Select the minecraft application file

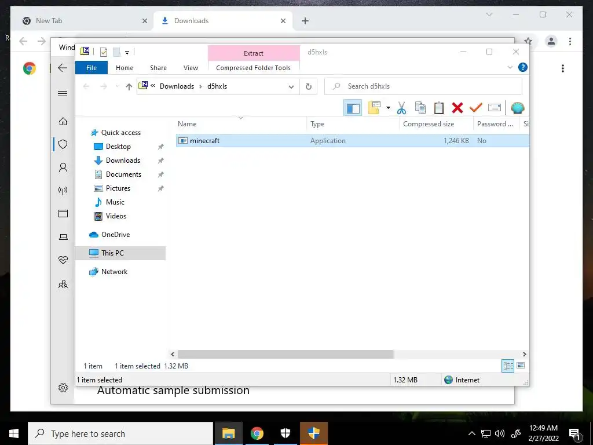[x=352, y=141]
